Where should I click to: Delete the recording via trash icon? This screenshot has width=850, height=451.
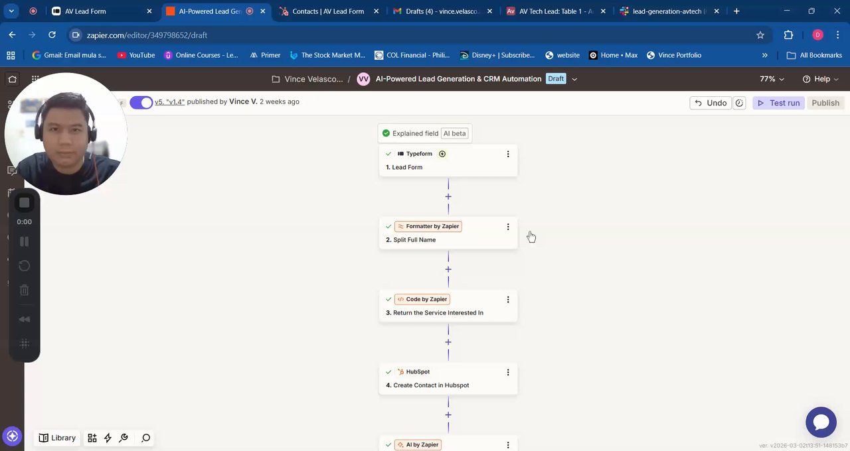pos(24,290)
